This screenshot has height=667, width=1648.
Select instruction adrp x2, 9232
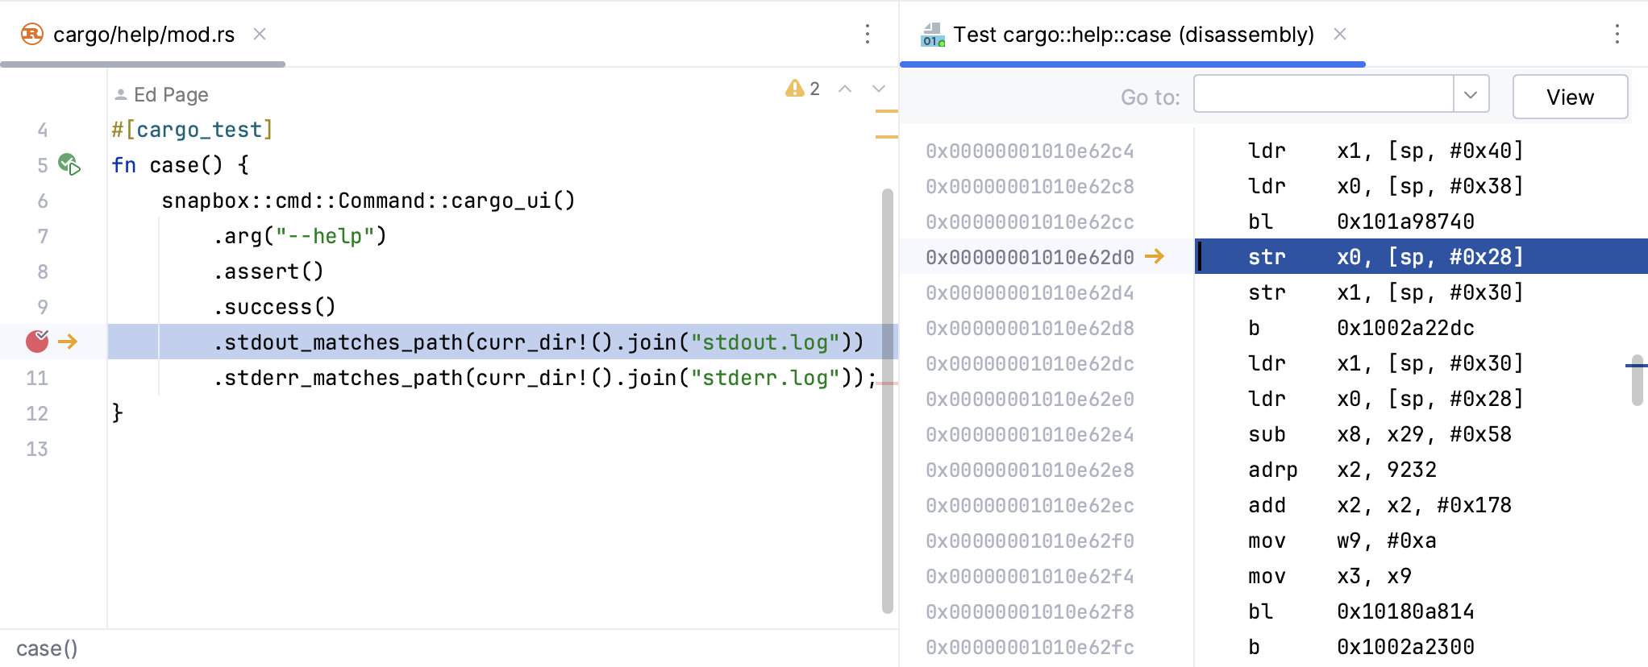pos(1342,470)
